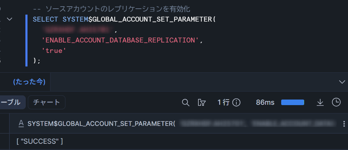Click the 1行 row count label

[x=223, y=102]
